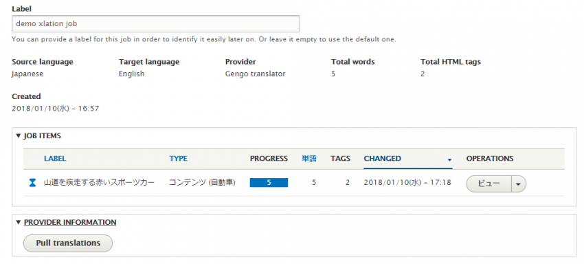This screenshot has height=264, width=584.
Task: Sort by TYPE column header
Action: (x=179, y=159)
